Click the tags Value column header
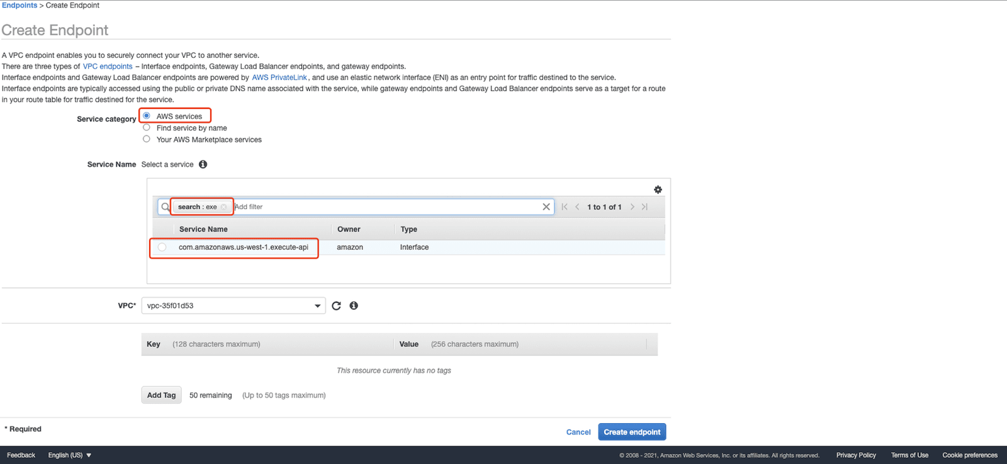Image resolution: width=1007 pixels, height=464 pixels. [409, 344]
